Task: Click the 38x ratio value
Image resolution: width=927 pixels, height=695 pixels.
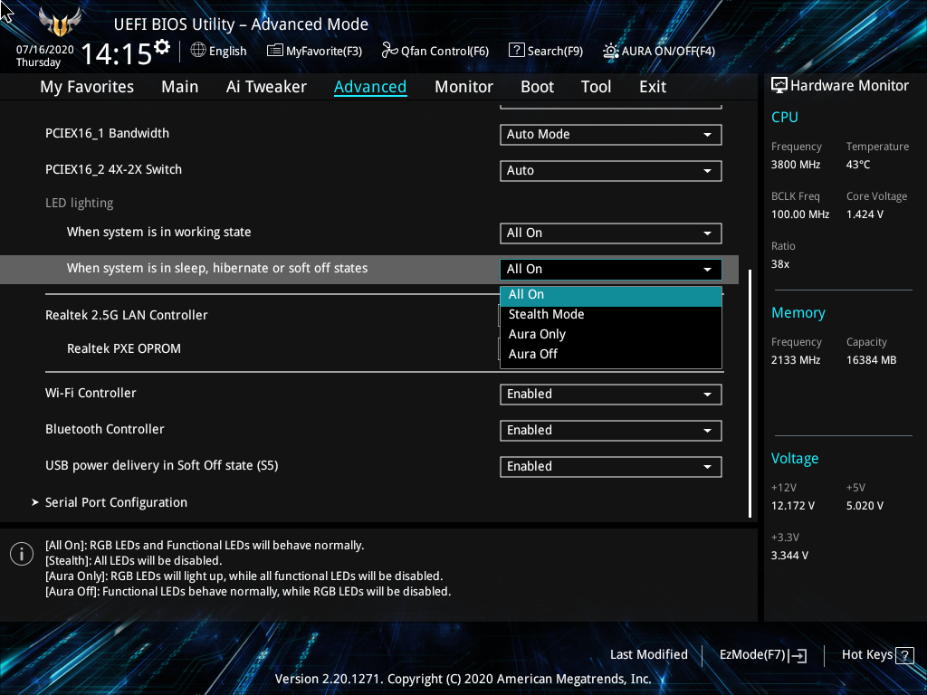Action: point(779,264)
